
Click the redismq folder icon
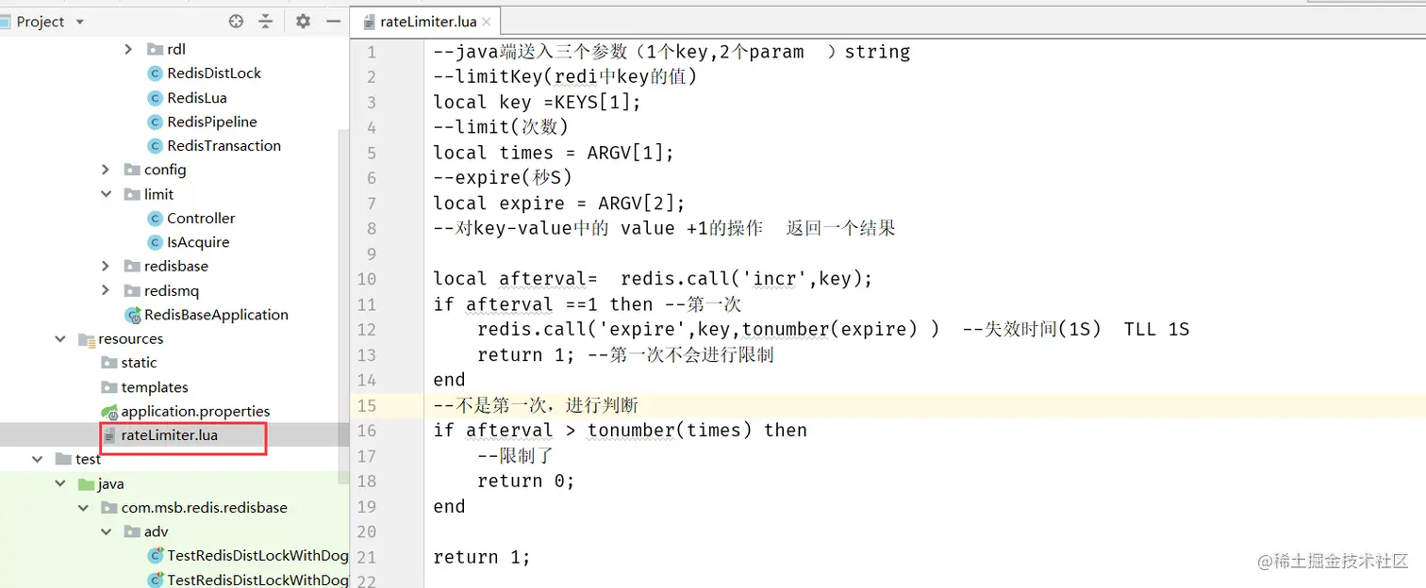click(x=132, y=290)
